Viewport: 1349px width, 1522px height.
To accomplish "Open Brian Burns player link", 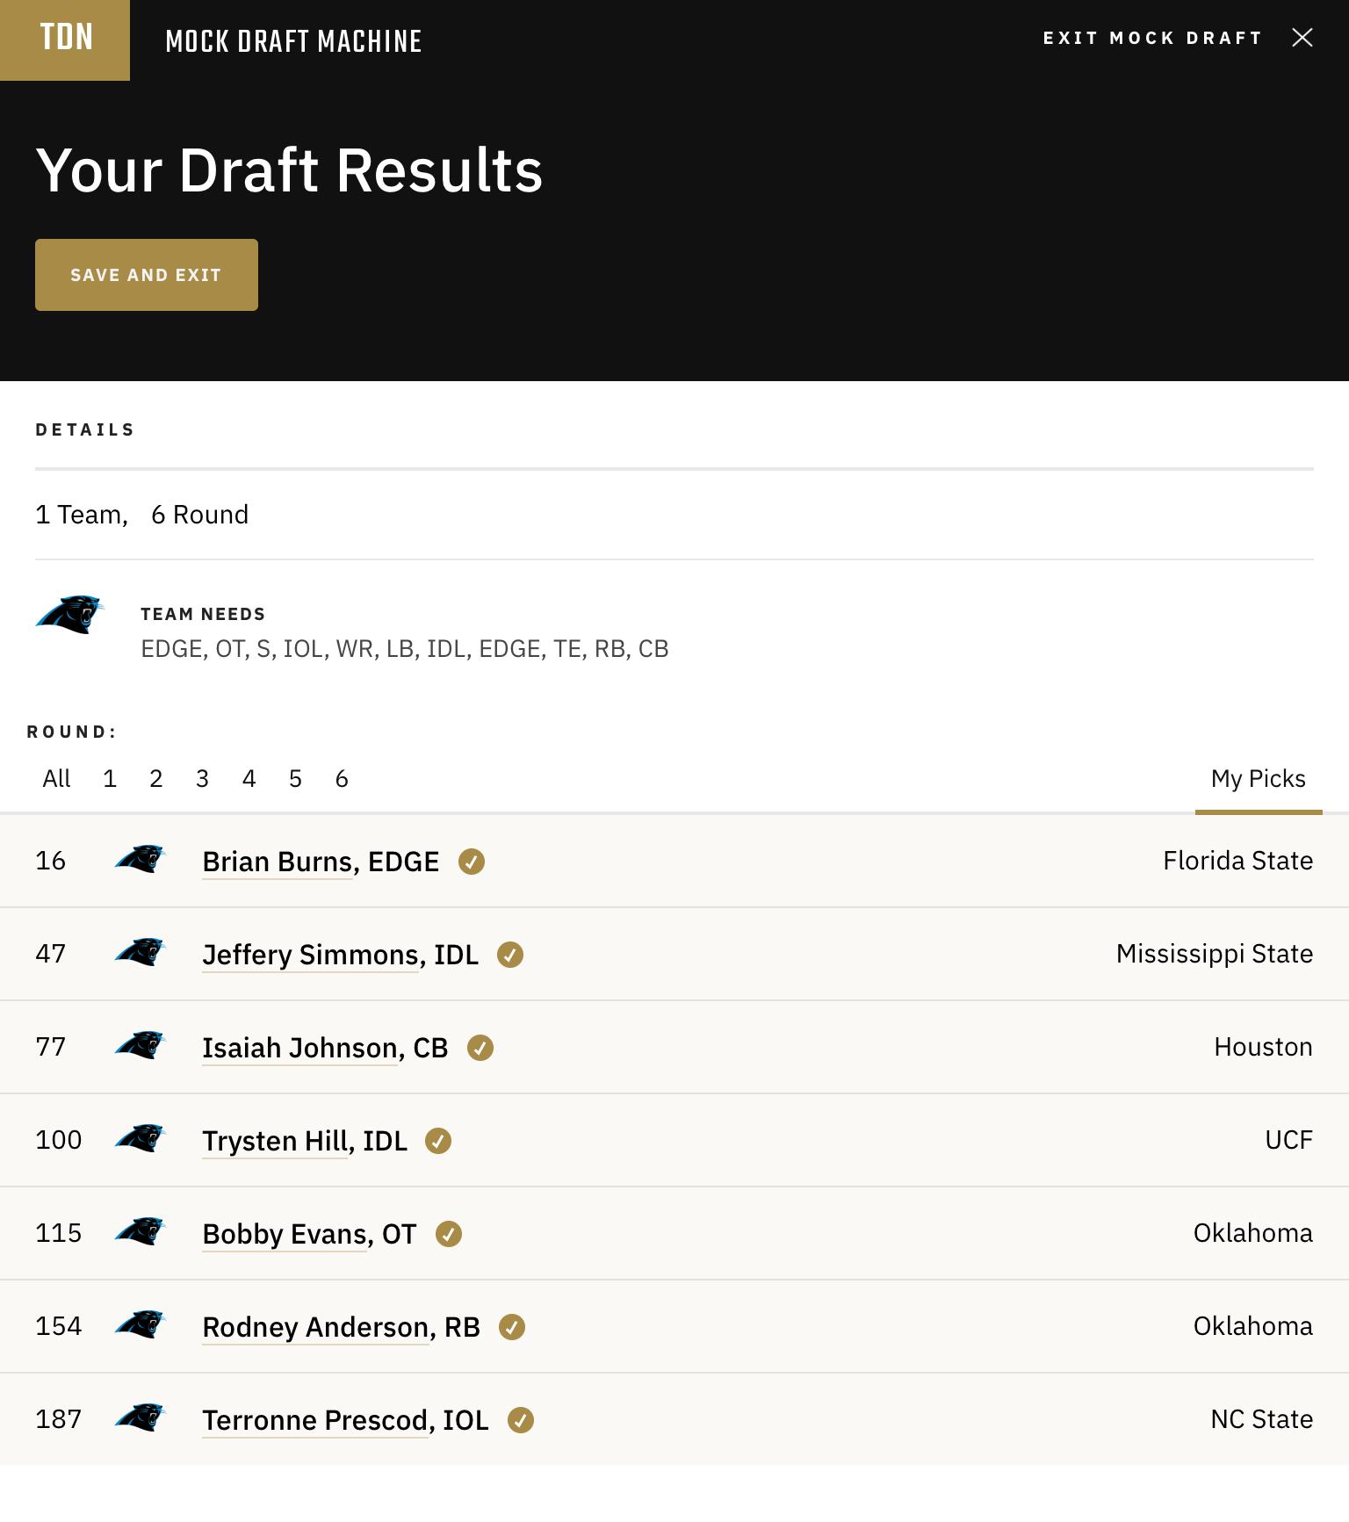I will coord(321,862).
